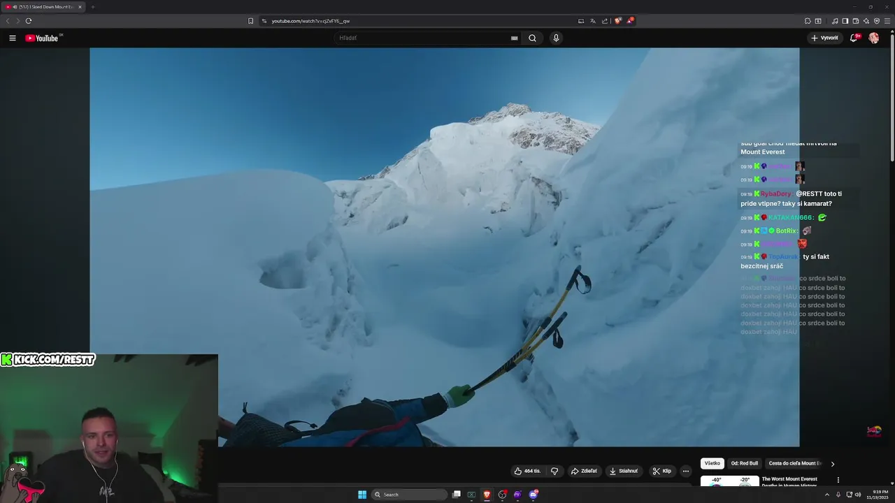
Task: Open the Windows Start button
Action: (362, 495)
